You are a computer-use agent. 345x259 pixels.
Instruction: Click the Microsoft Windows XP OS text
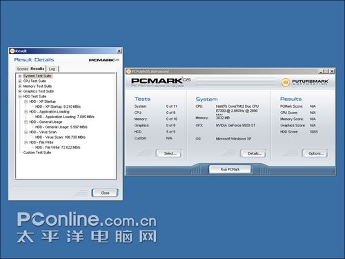(x=233, y=139)
